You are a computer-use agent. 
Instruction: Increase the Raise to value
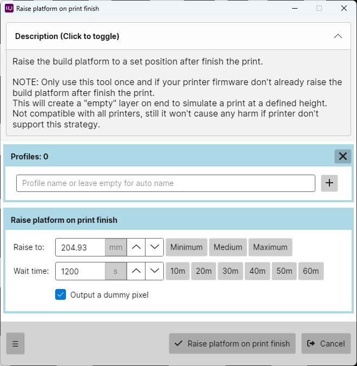pyautogui.click(x=136, y=247)
